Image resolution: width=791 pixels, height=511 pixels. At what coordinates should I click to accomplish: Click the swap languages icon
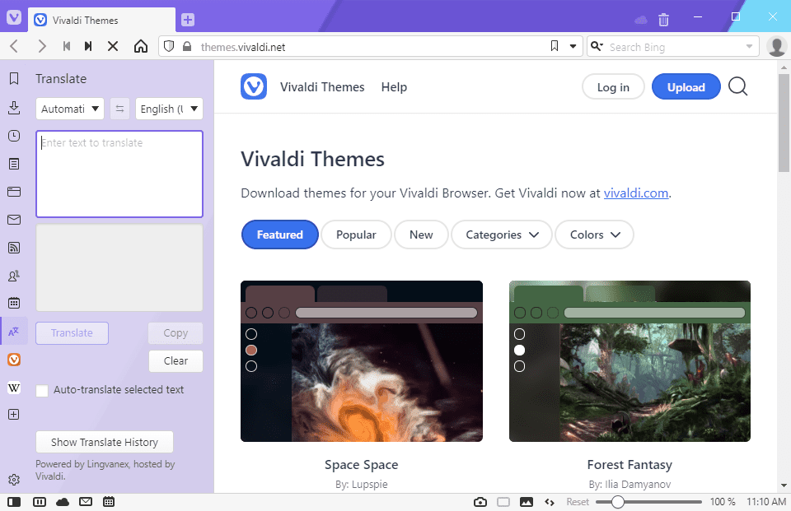click(x=119, y=109)
